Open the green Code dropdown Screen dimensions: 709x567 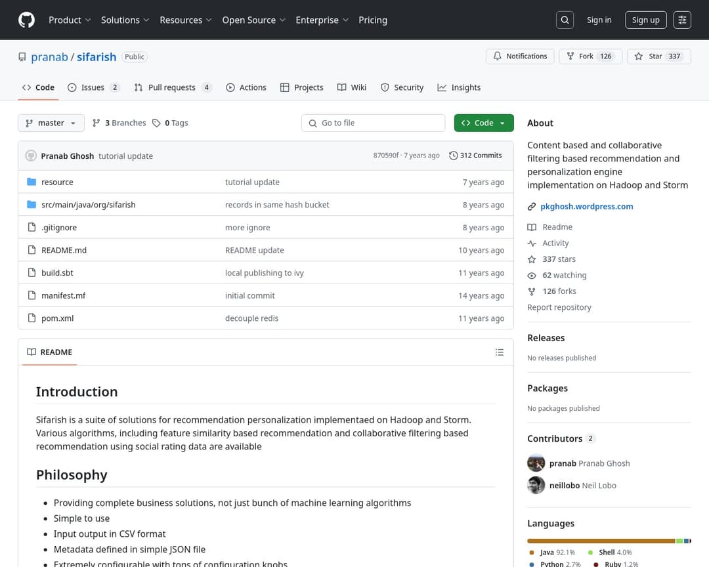point(483,123)
